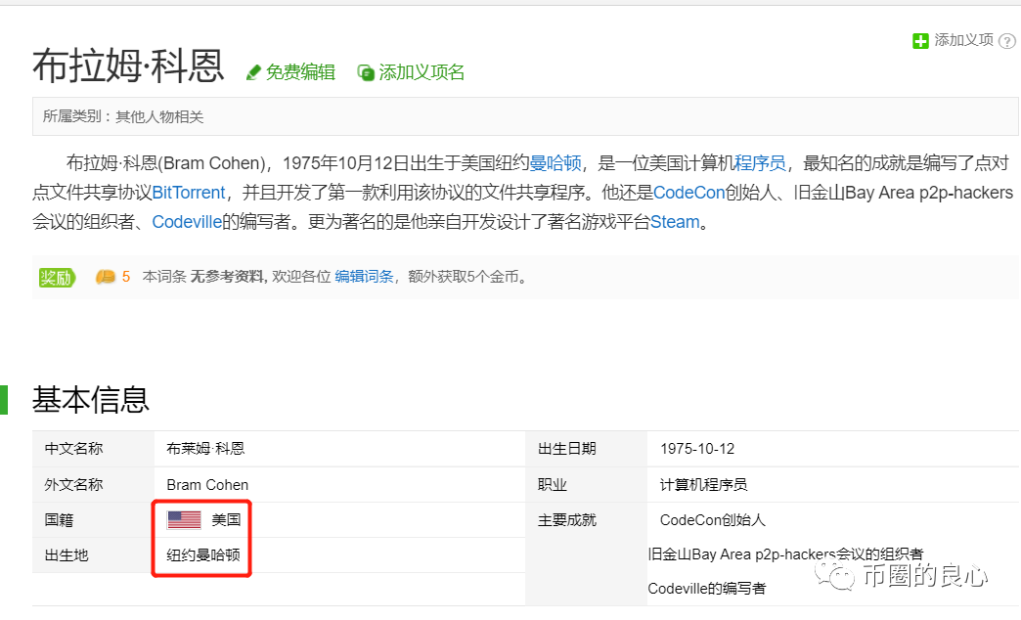This screenshot has width=1021, height=620.
Task: Open the 免费编辑 link
Action: [x=300, y=72]
